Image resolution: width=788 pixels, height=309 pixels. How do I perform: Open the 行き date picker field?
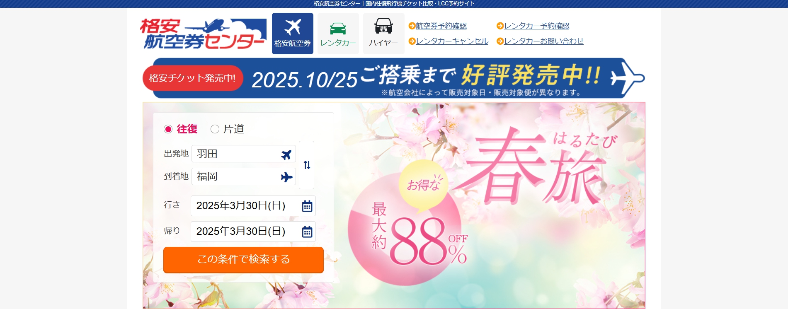tap(253, 206)
